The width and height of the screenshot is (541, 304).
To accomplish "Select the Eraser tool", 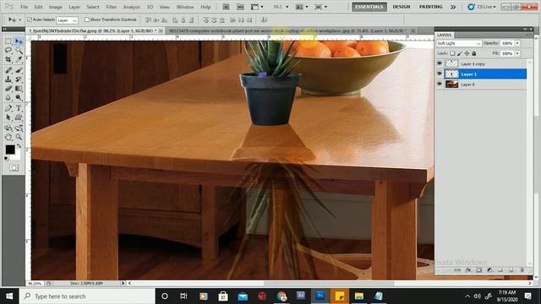I will coord(8,89).
